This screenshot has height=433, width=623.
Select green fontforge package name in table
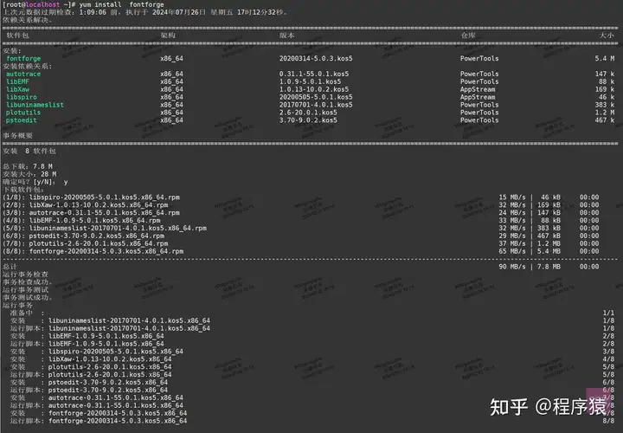pyautogui.click(x=23, y=58)
